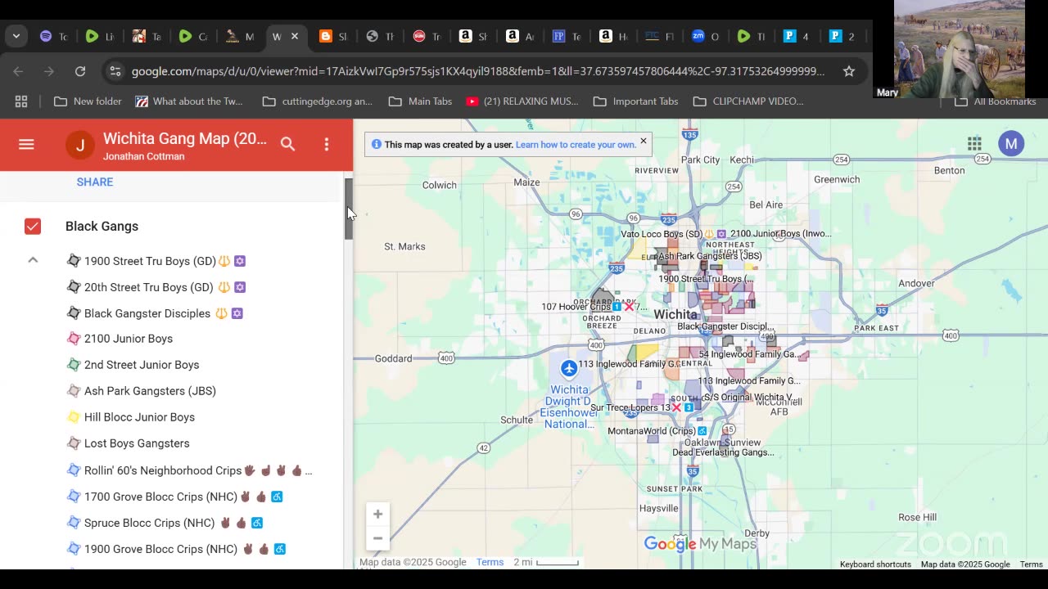Image resolution: width=1048 pixels, height=589 pixels.
Task: Zoom out the map with minus button
Action: [377, 538]
